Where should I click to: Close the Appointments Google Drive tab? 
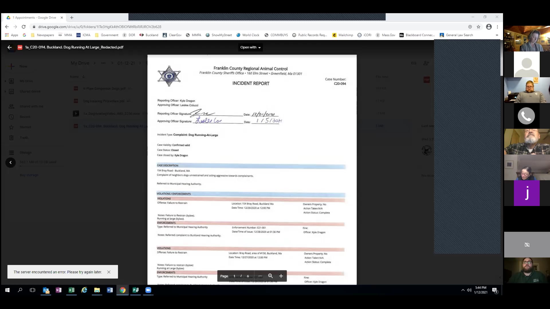coord(62,17)
